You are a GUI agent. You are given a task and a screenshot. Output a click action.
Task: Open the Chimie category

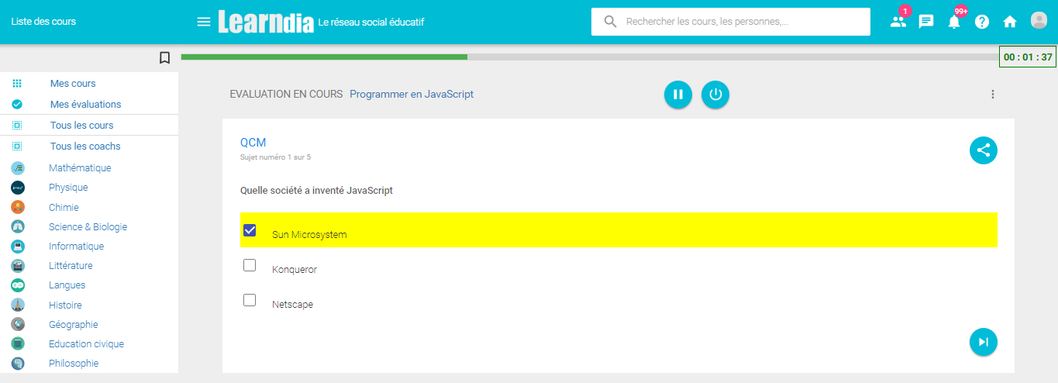[x=64, y=207]
